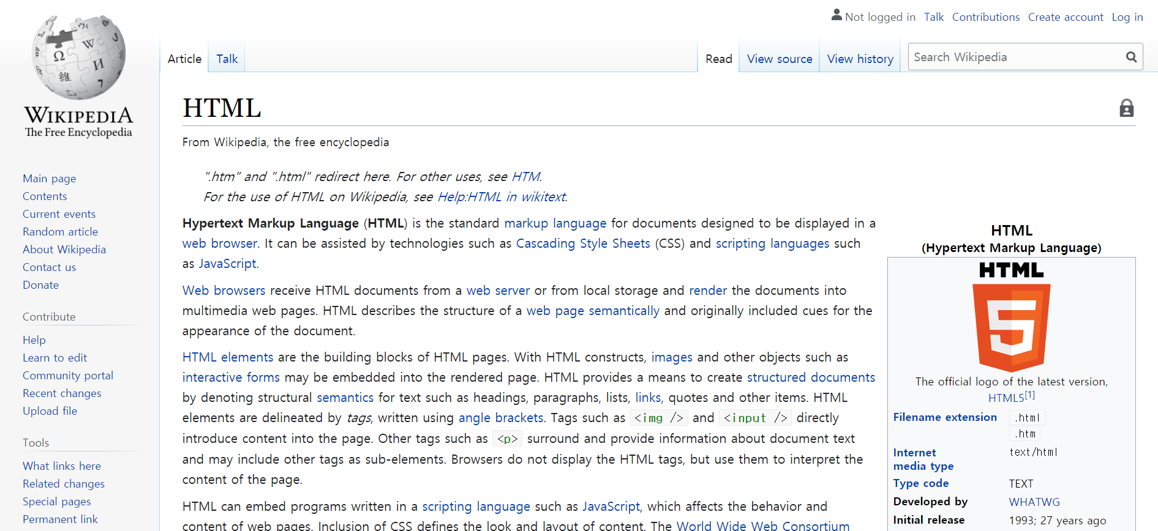This screenshot has width=1158, height=531.
Task: Open Upload file
Action: [x=50, y=411]
